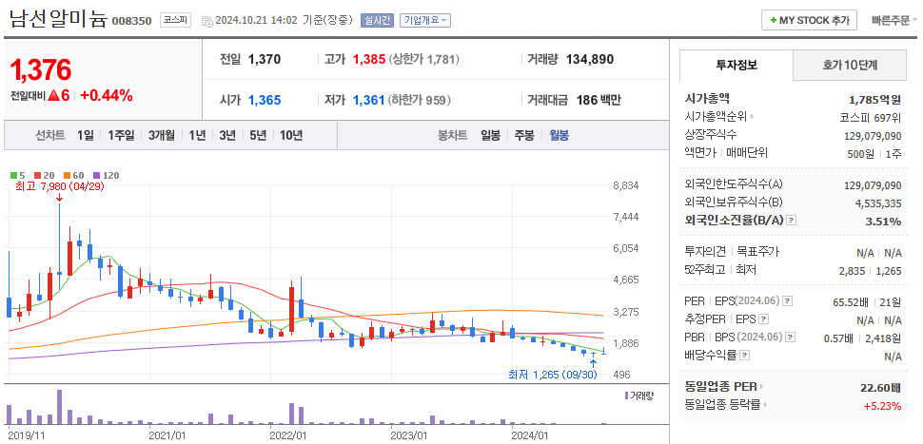Click the 저가 value 1,361
923x444 pixels.
[369, 101]
